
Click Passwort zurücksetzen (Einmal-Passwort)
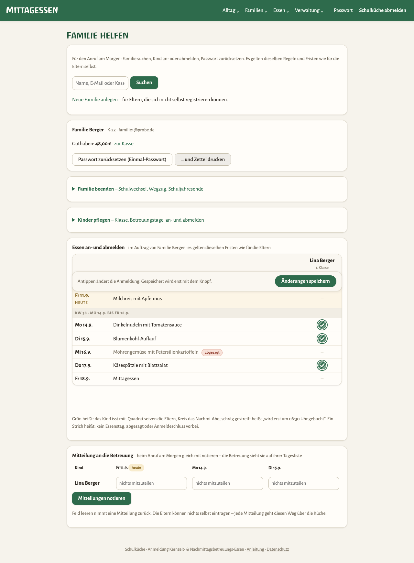[x=122, y=160]
